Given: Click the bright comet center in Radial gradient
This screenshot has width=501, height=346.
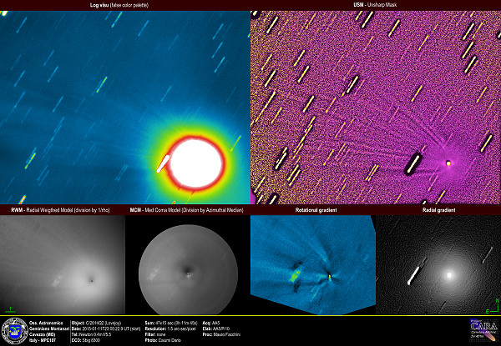Looking at the screenshot, I should click(x=451, y=273).
